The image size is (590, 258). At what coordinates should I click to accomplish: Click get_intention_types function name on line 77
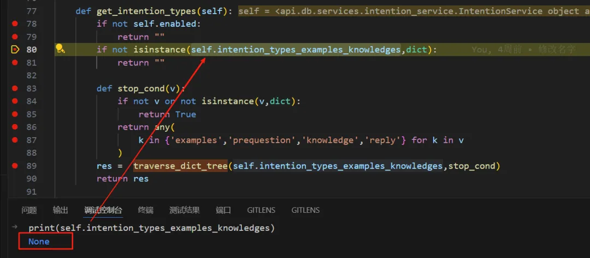tap(147, 11)
